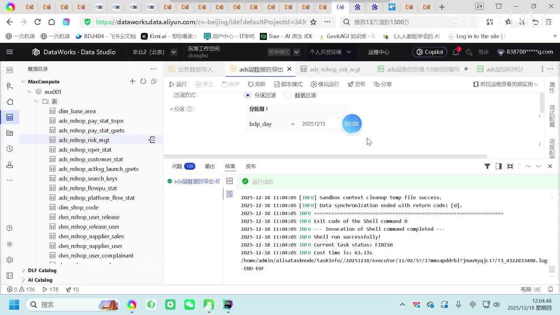The width and height of the screenshot is (560, 315).
Task: Select the ads_nshop_flowpu_stat table
Action: (87, 188)
